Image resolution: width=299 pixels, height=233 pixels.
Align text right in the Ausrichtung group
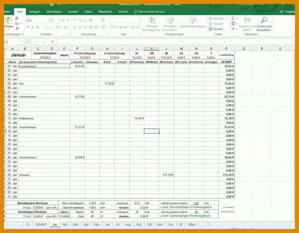coord(85,28)
